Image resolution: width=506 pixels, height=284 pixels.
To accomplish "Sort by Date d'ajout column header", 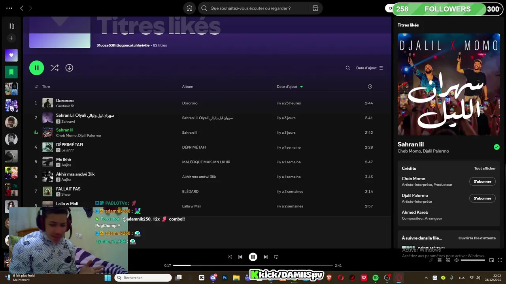I will coord(290,86).
